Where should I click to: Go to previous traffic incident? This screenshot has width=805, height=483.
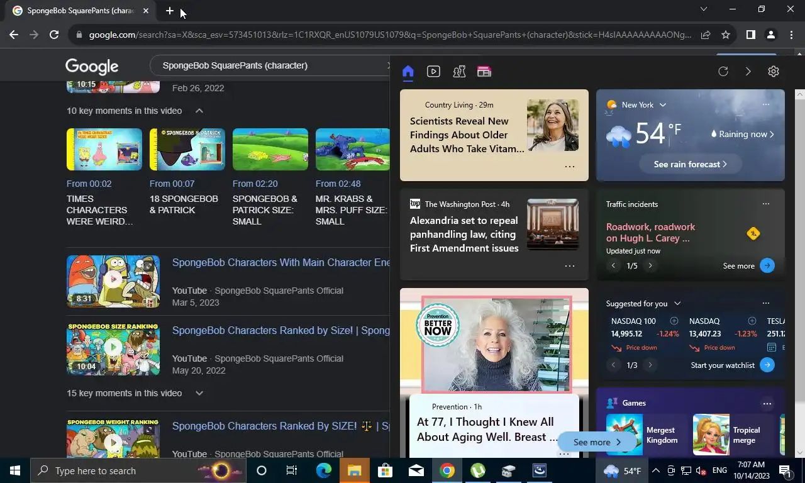pyautogui.click(x=613, y=265)
